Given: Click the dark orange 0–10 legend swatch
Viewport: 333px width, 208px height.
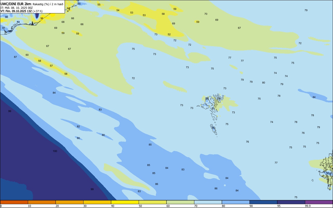Looking at the screenshot, I should click(14, 202).
